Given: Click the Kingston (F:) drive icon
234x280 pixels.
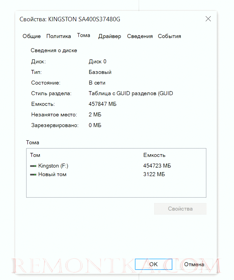Looking at the screenshot, I should pos(33,166).
